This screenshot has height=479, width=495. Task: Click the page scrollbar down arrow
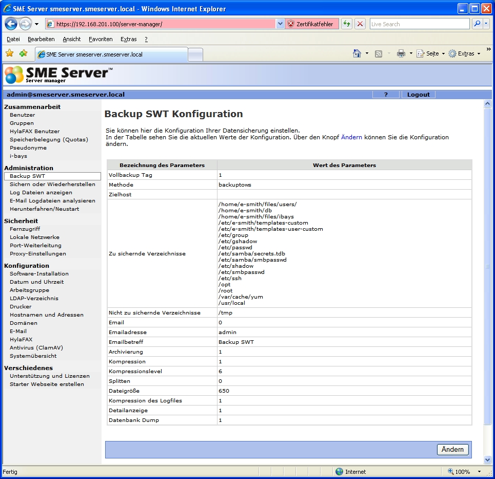click(488, 459)
